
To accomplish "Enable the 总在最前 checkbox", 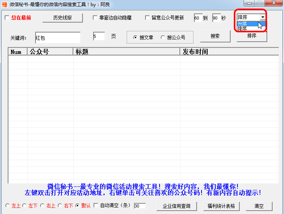I will 7,18.
